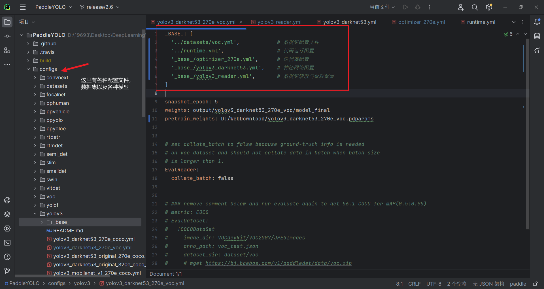This screenshot has height=289, width=544.
Task: Open the SciView chart tool window
Action: (x=537, y=50)
